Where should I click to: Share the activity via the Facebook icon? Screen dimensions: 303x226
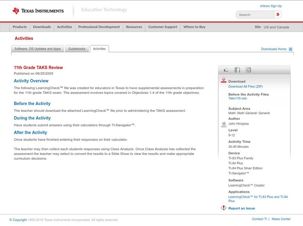pos(237,70)
